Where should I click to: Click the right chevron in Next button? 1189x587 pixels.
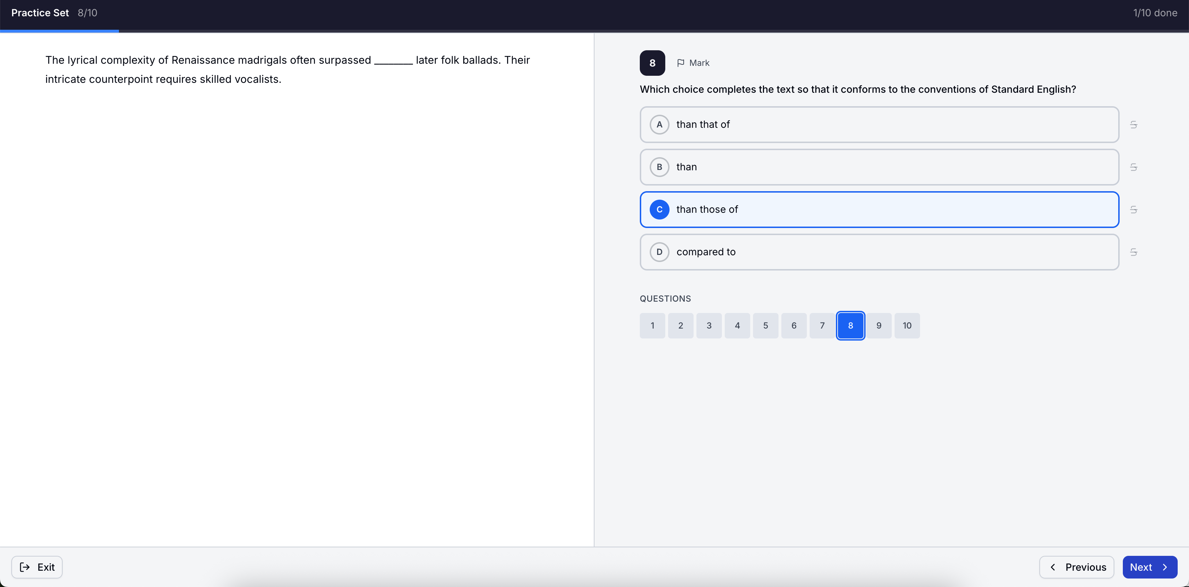click(1165, 567)
